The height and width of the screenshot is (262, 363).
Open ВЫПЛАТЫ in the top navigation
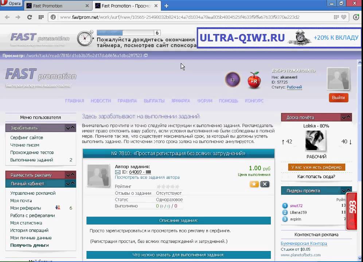(154, 100)
